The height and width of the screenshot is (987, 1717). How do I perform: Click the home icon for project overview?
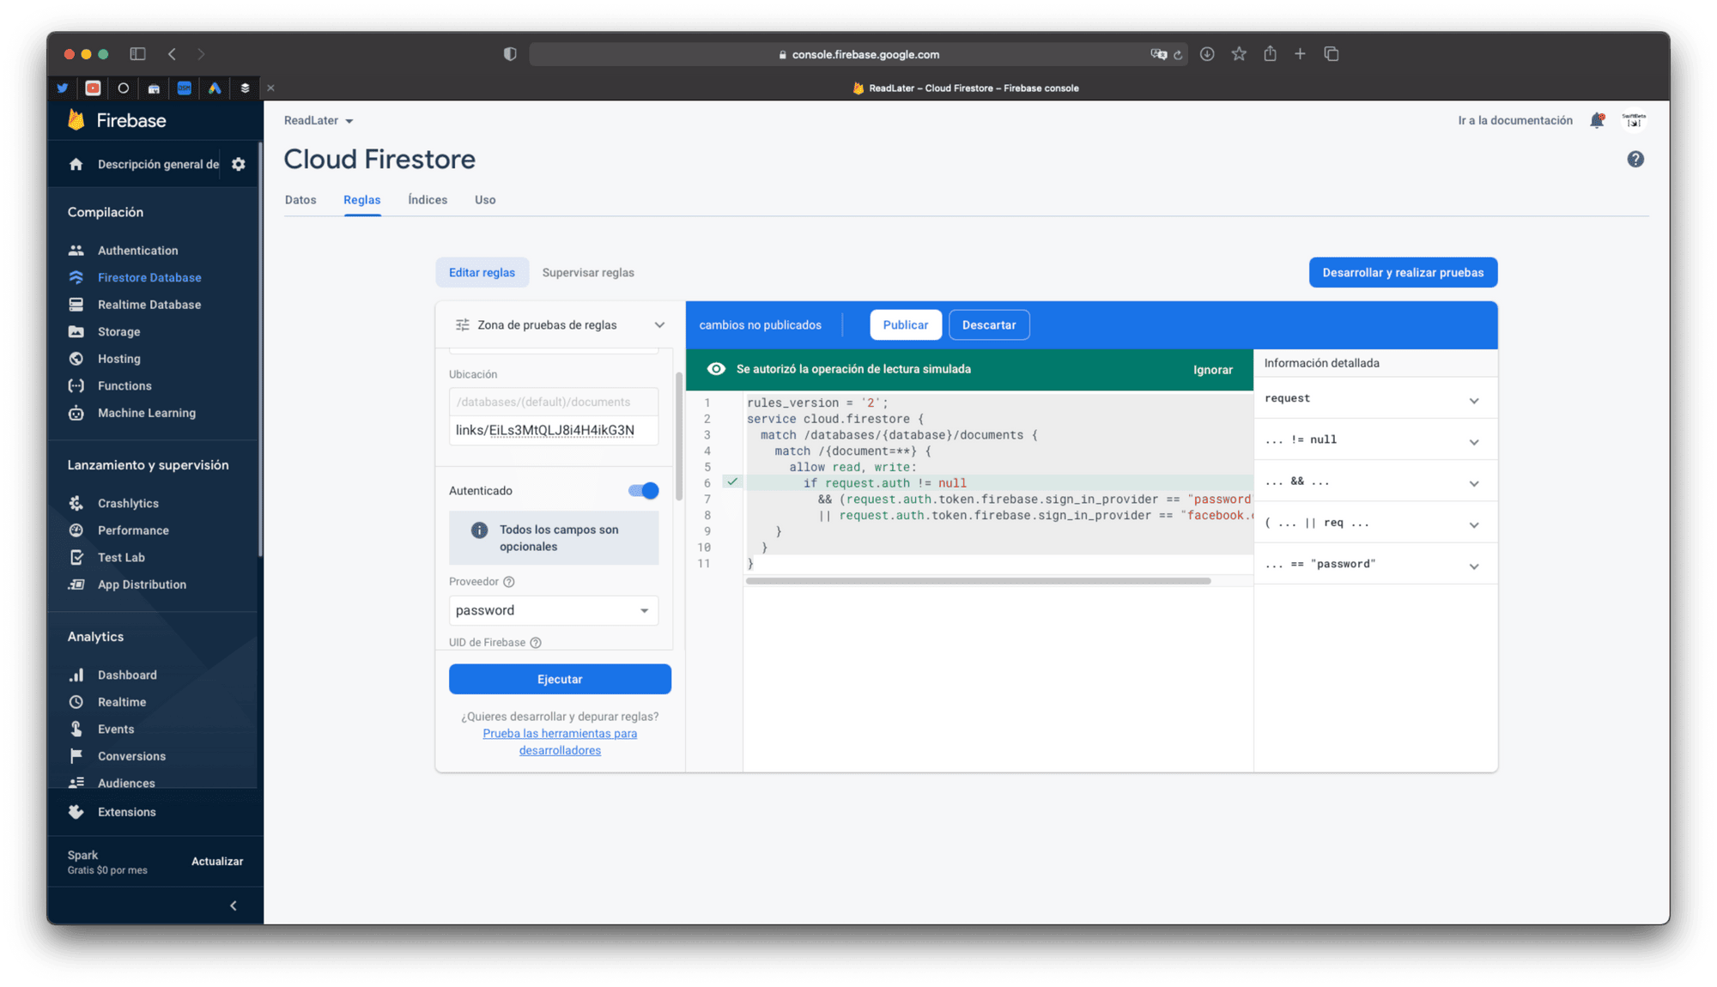coord(76,164)
